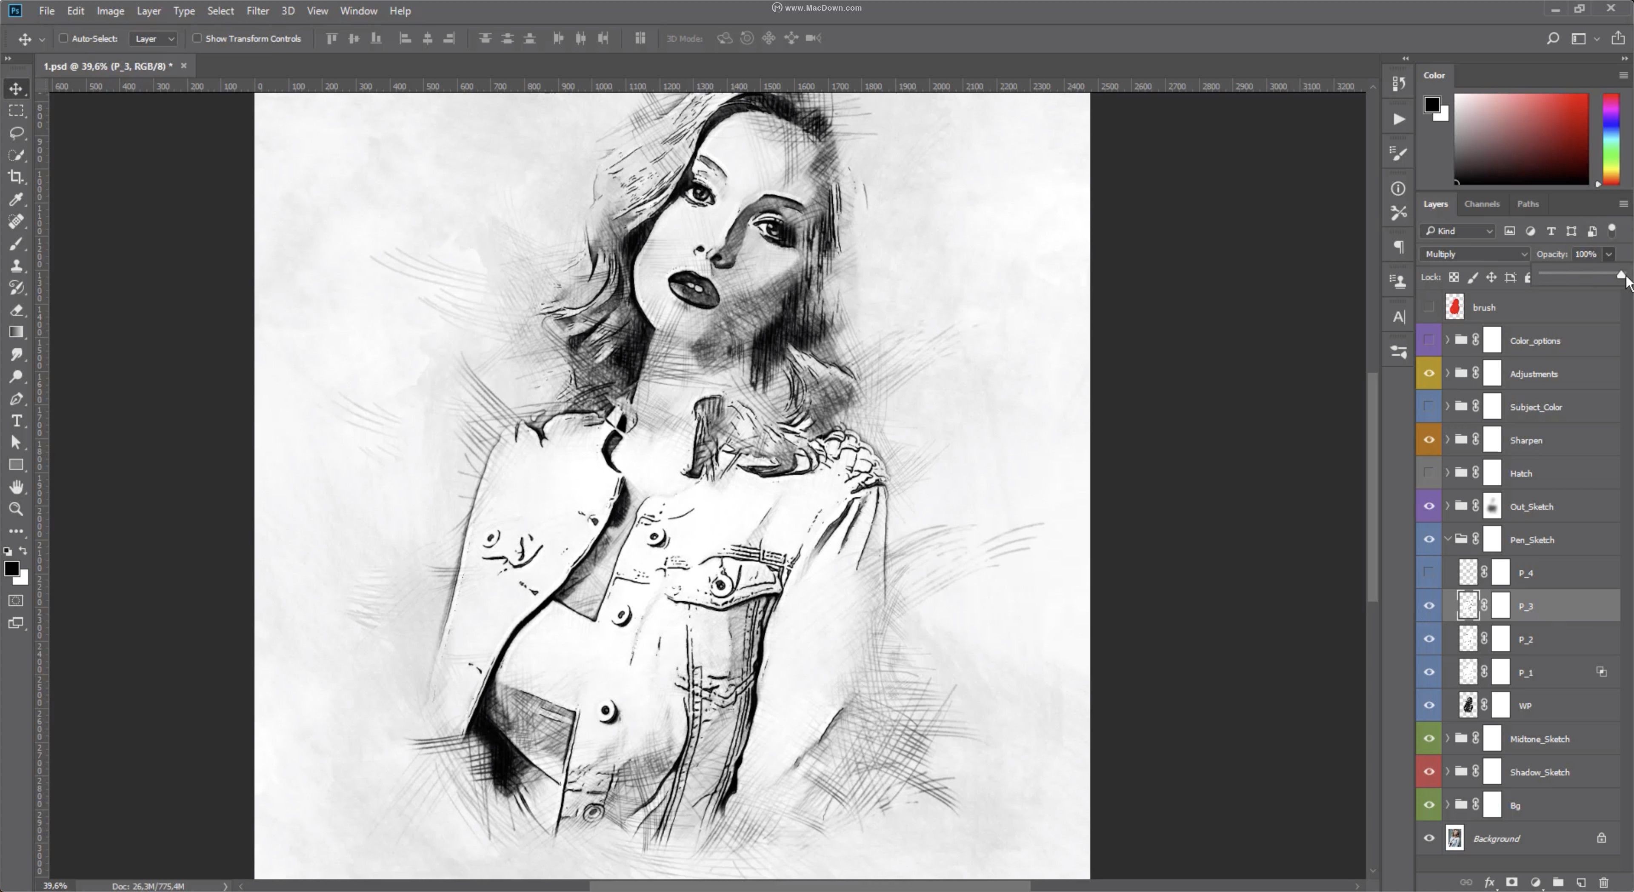Select the Lasso tool

tap(17, 133)
